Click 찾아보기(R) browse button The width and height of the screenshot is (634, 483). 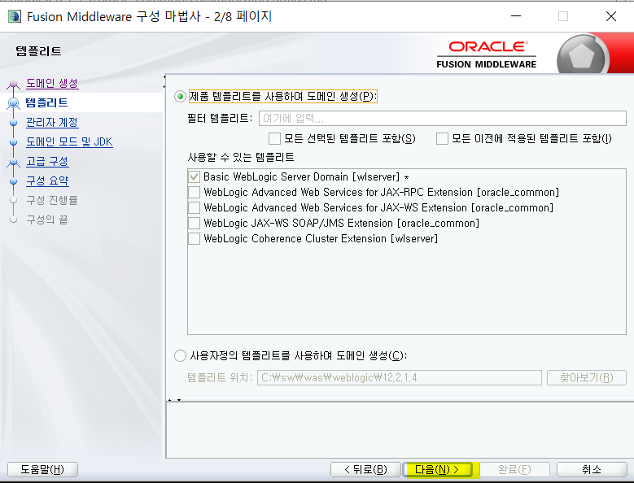coord(587,378)
